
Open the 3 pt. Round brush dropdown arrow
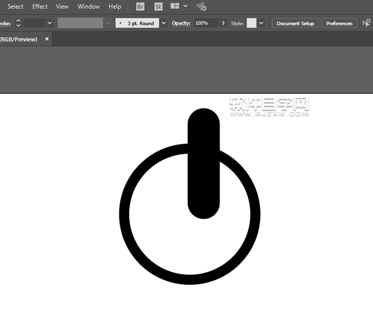pos(164,23)
